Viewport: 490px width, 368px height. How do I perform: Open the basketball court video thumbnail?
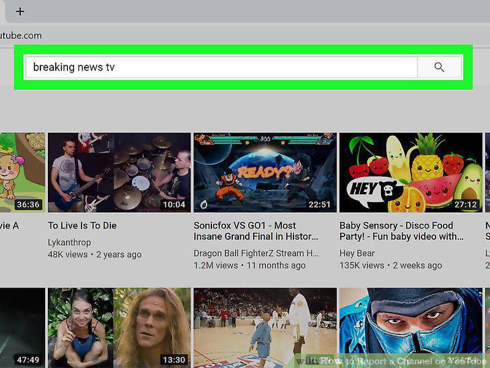pyautogui.click(x=265, y=328)
